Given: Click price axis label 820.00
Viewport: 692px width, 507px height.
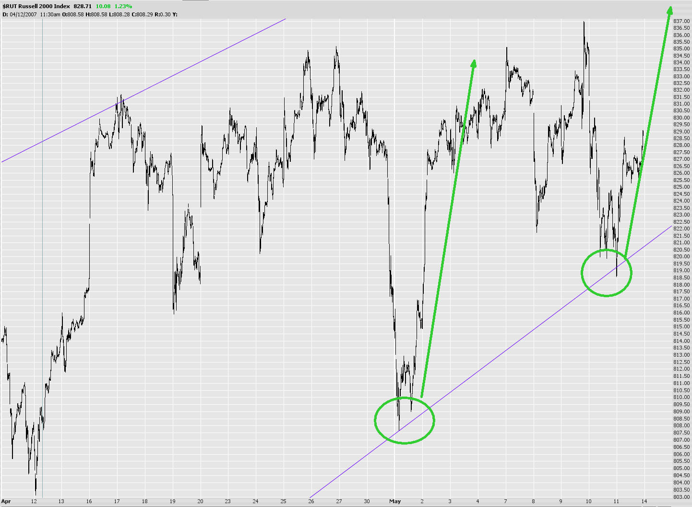Looking at the screenshot, I should (x=681, y=257).
